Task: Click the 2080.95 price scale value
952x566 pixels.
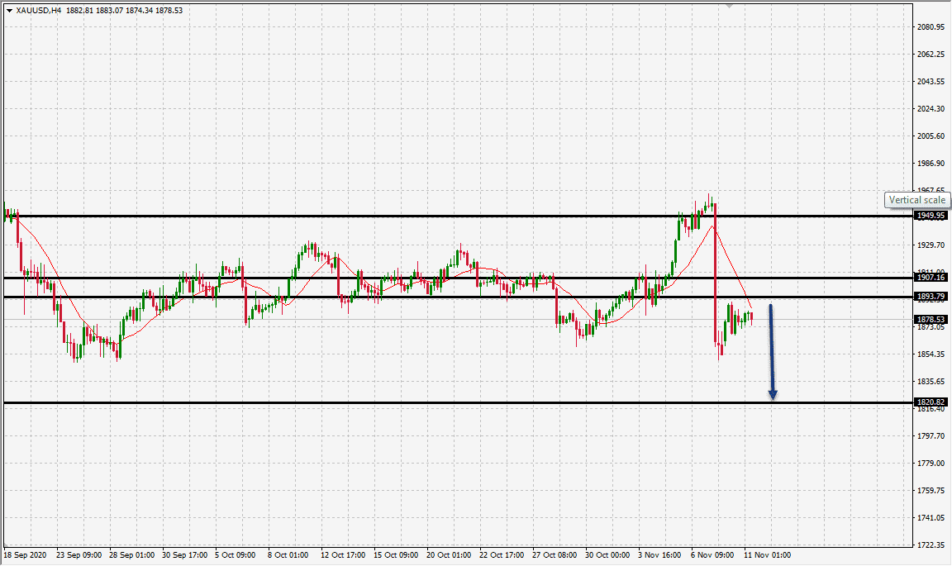Action: click(x=931, y=27)
